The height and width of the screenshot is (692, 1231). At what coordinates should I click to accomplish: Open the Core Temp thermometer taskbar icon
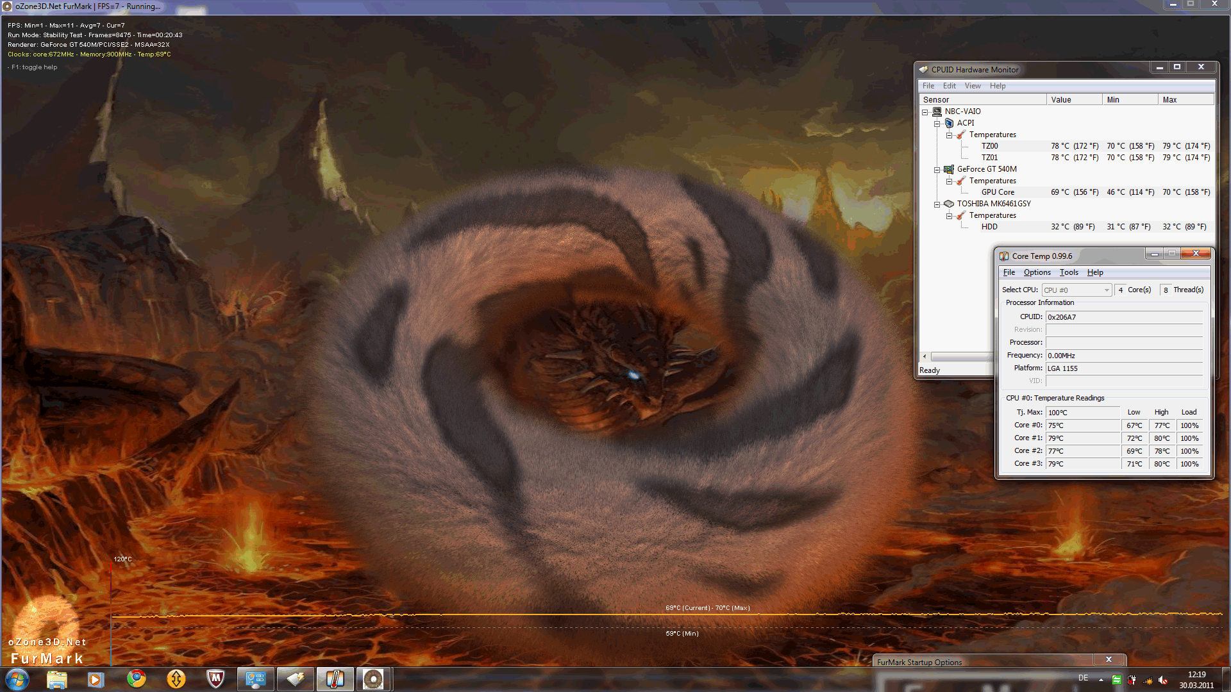335,679
